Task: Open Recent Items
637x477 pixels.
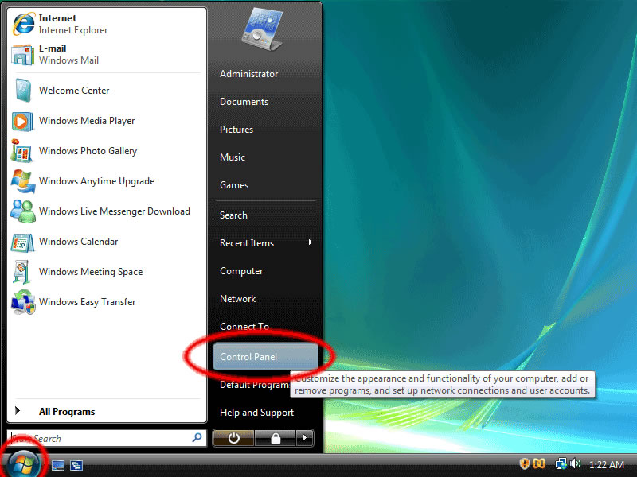Action: pyautogui.click(x=247, y=243)
